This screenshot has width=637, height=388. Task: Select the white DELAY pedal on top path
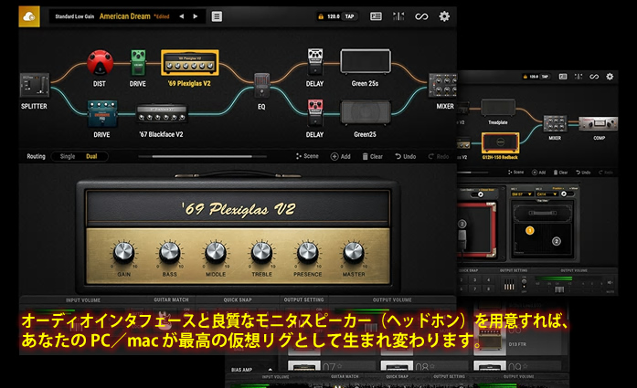tap(315, 62)
